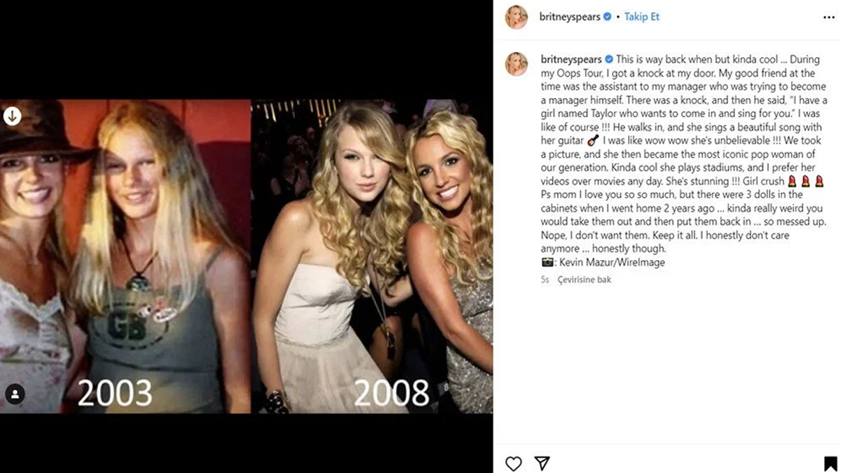Save the post with the bookmark icon

(830, 464)
